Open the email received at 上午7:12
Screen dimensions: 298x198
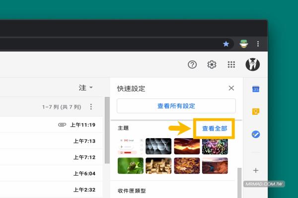point(51,157)
